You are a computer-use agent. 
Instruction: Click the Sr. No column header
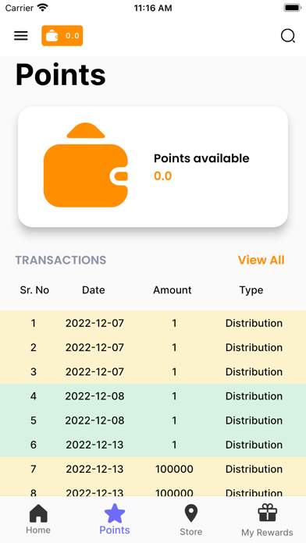(x=34, y=290)
